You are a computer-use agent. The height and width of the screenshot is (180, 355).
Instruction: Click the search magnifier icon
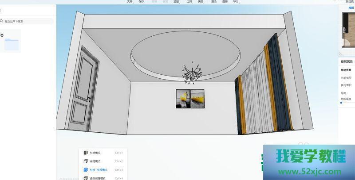tap(3, 21)
